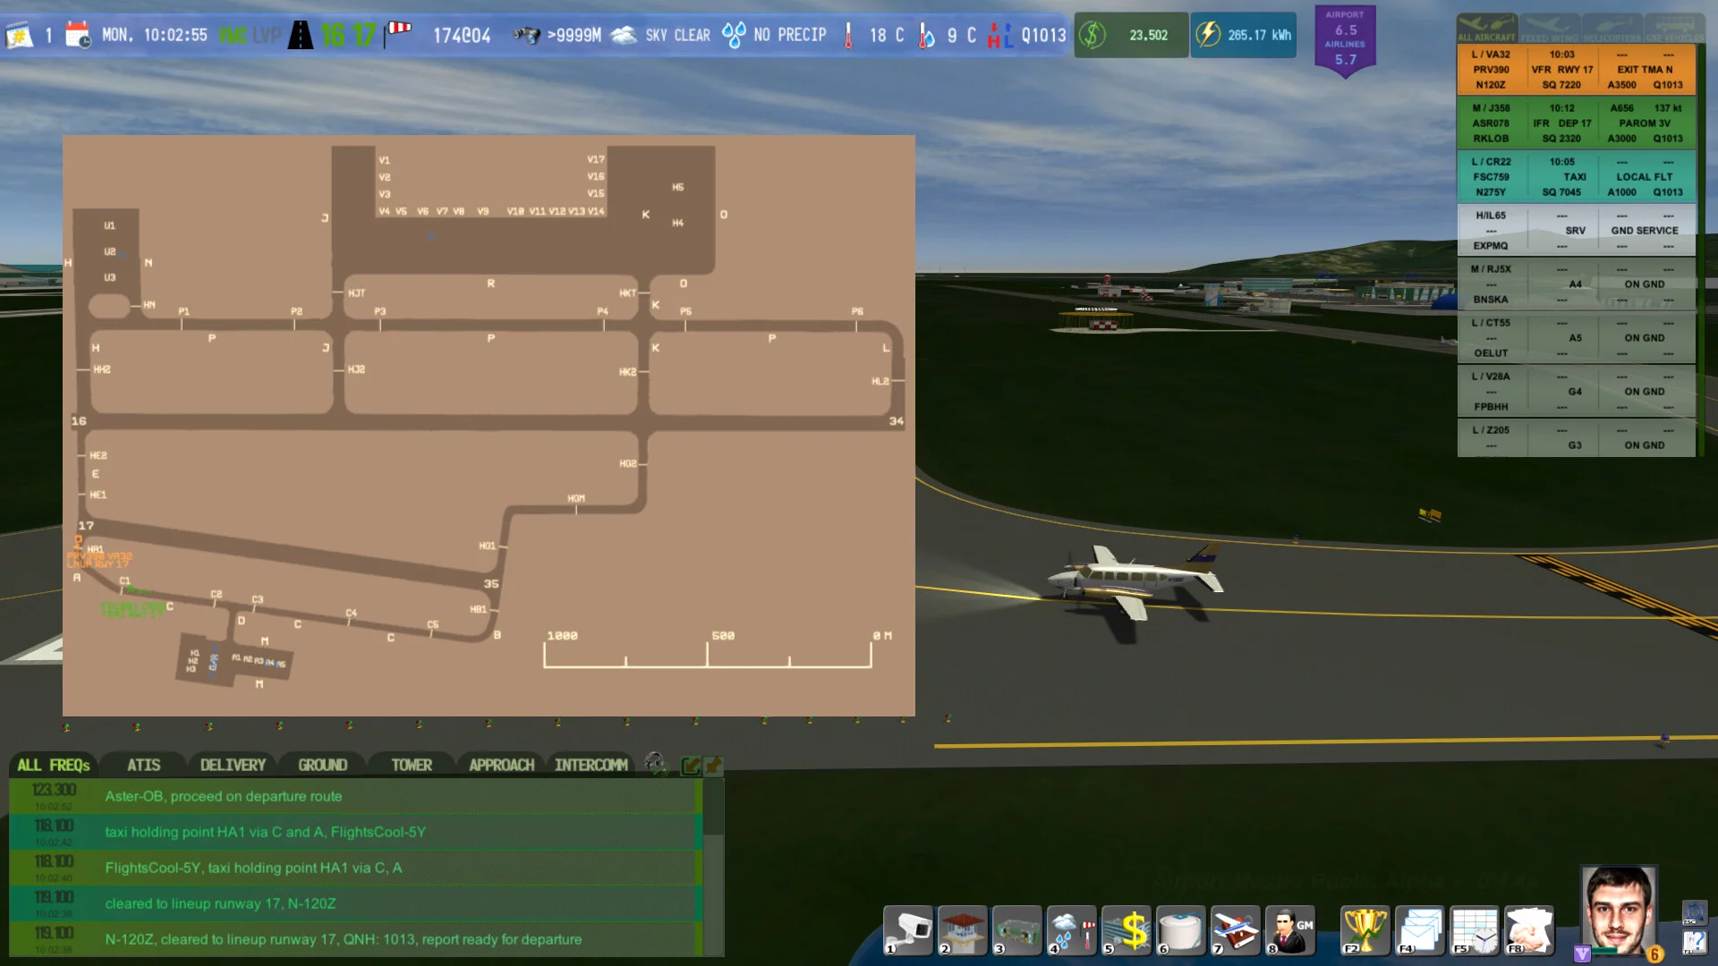Viewport: 1718px width, 966px height.
Task: Switch to DELIVERY frequency tab
Action: (233, 765)
